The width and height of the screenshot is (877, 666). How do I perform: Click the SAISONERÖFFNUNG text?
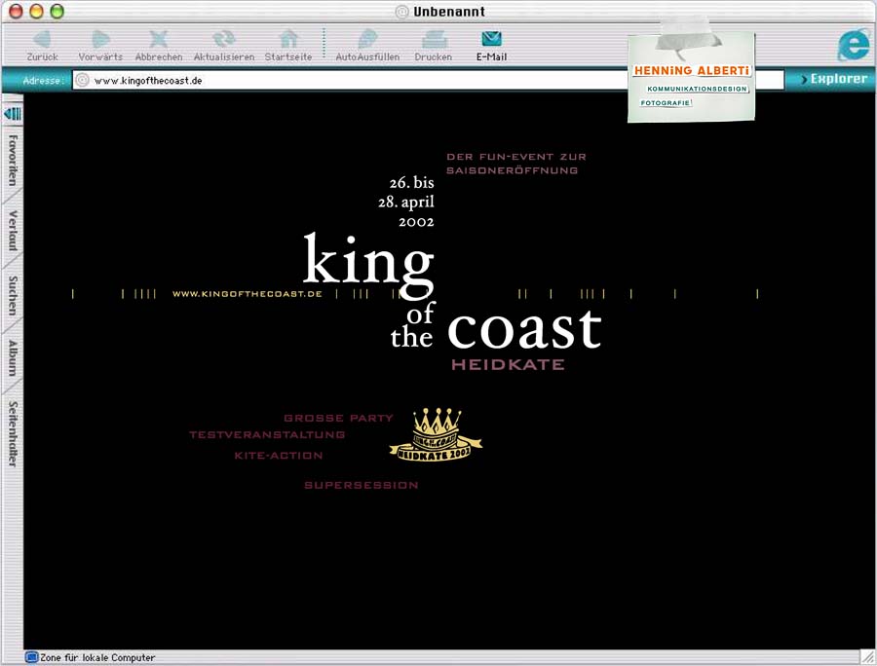[512, 170]
